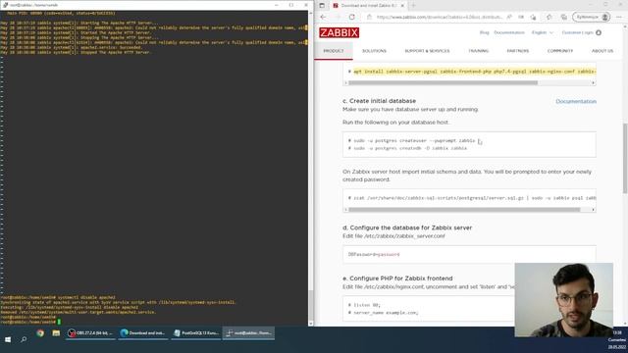Select the PARTNERS navigation tab
628x353 pixels.
pos(518,51)
